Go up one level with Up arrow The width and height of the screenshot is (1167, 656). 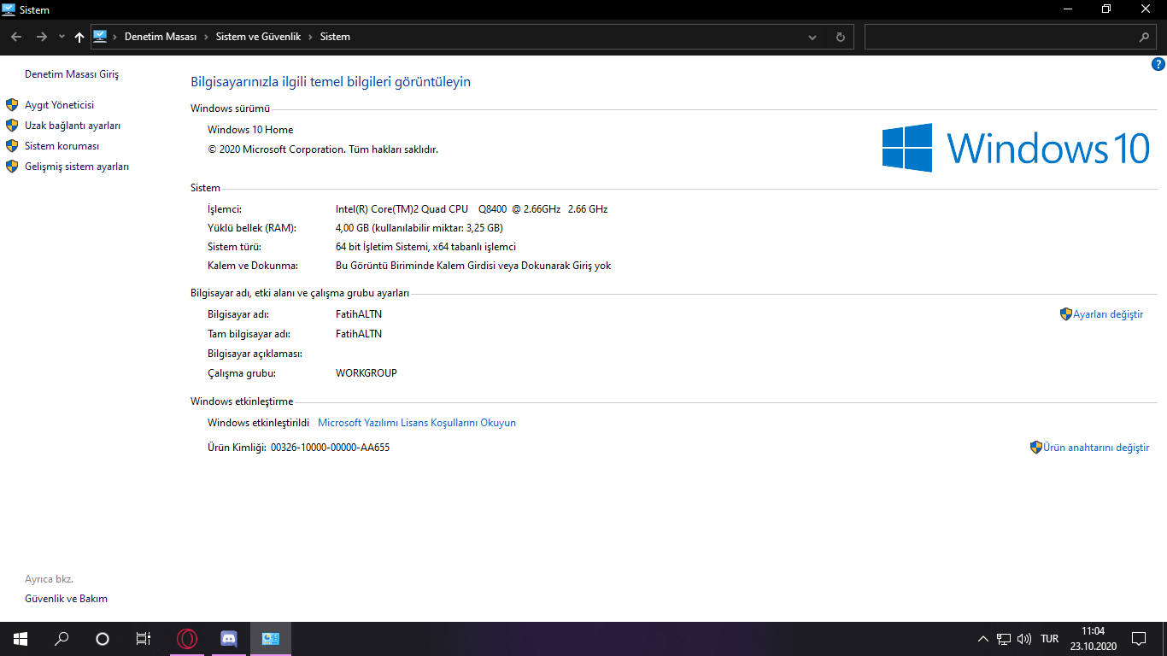[x=79, y=37]
